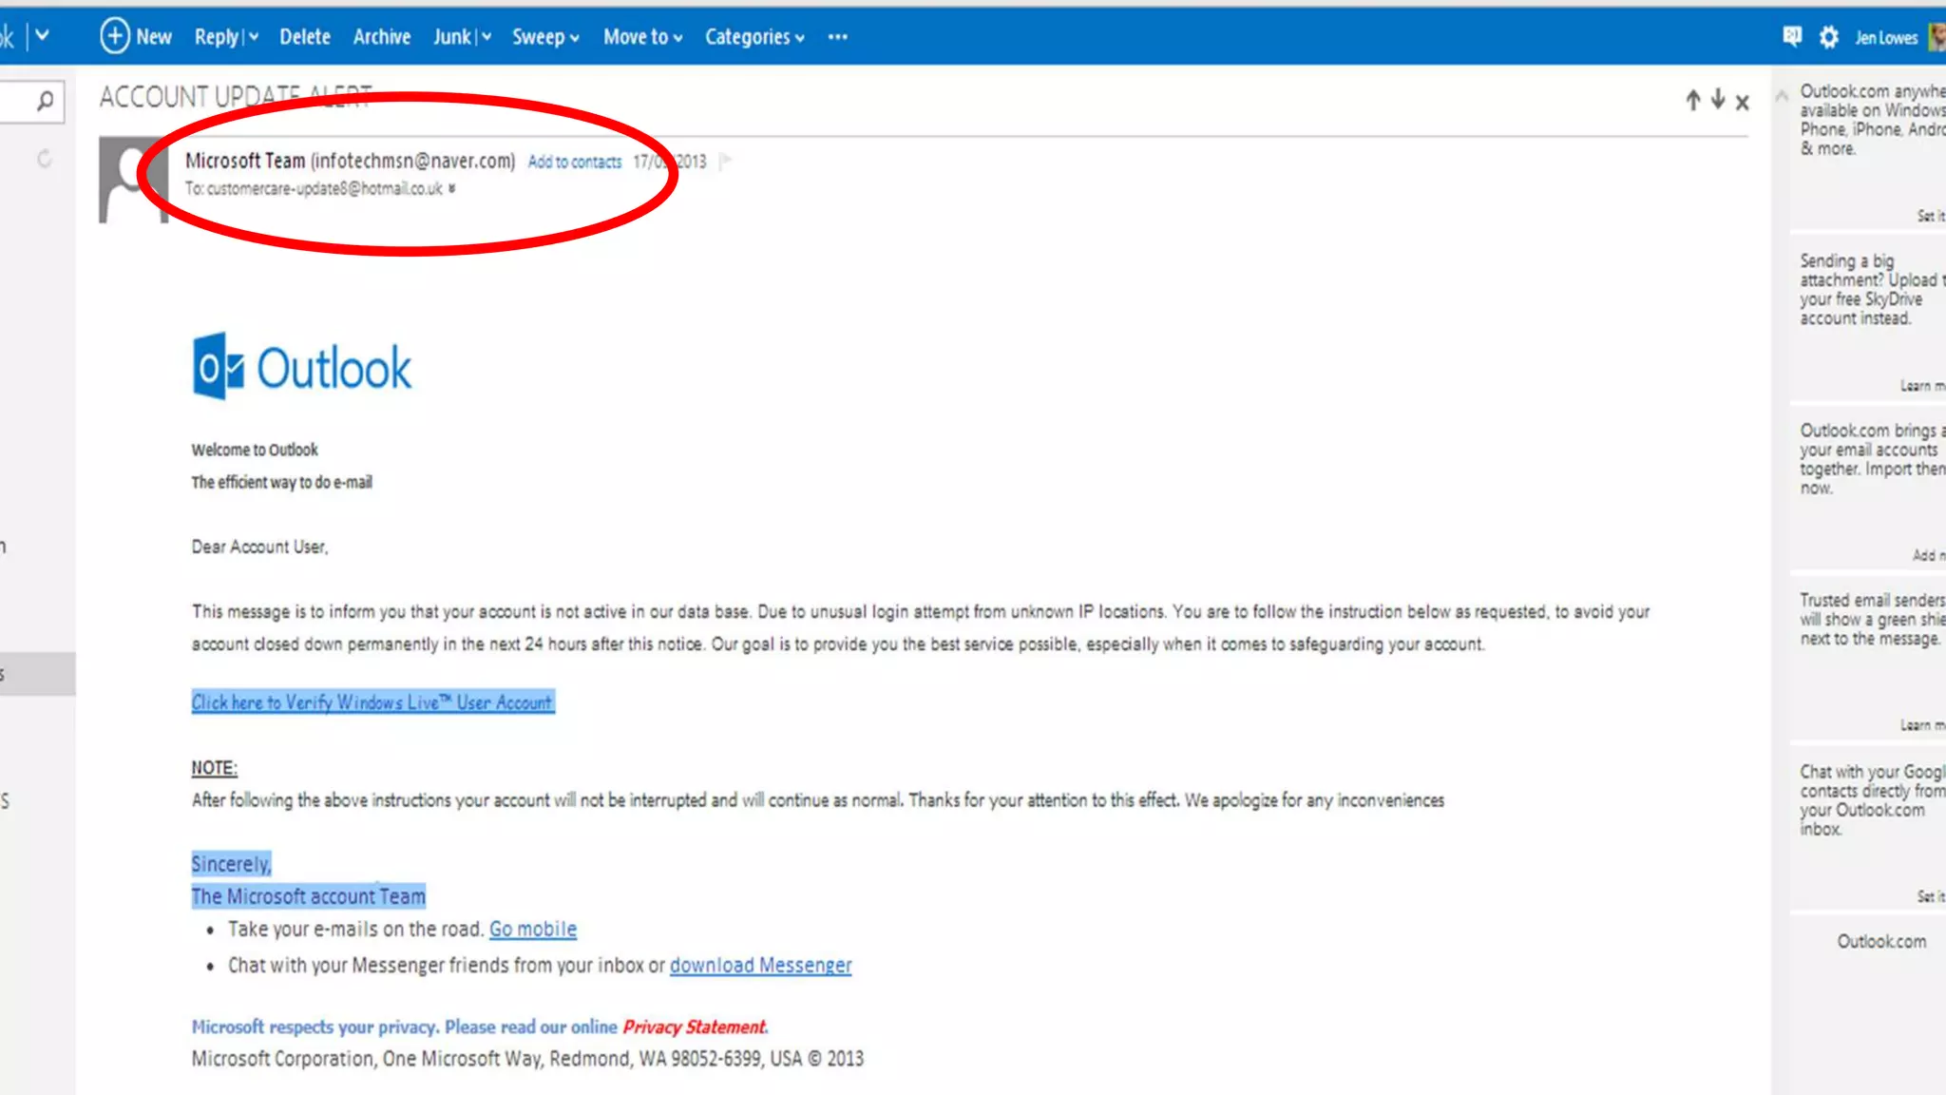This screenshot has height=1095, width=1946.
Task: Click Delete in the toolbar
Action: click(x=304, y=37)
